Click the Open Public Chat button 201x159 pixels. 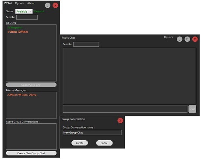click(31, 85)
